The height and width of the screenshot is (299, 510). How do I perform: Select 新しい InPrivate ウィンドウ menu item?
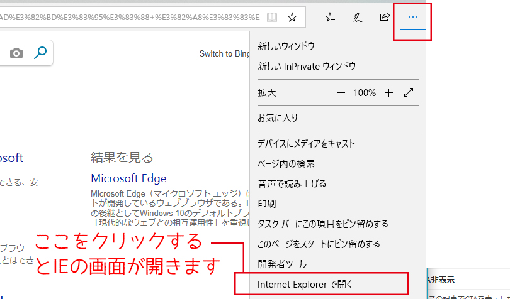pos(337,66)
